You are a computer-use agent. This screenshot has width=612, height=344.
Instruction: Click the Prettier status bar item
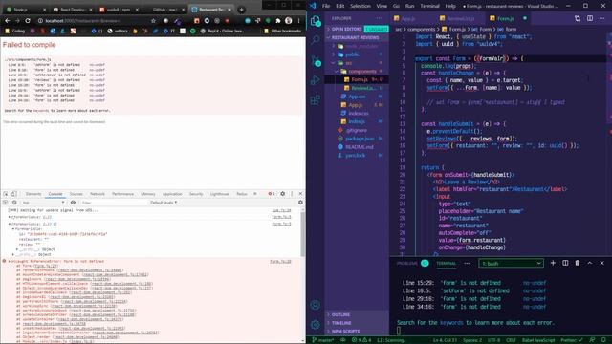tap(572, 340)
